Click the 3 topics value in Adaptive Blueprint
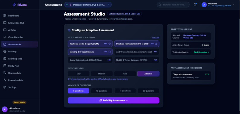The image size is (240, 114). click(x=205, y=45)
